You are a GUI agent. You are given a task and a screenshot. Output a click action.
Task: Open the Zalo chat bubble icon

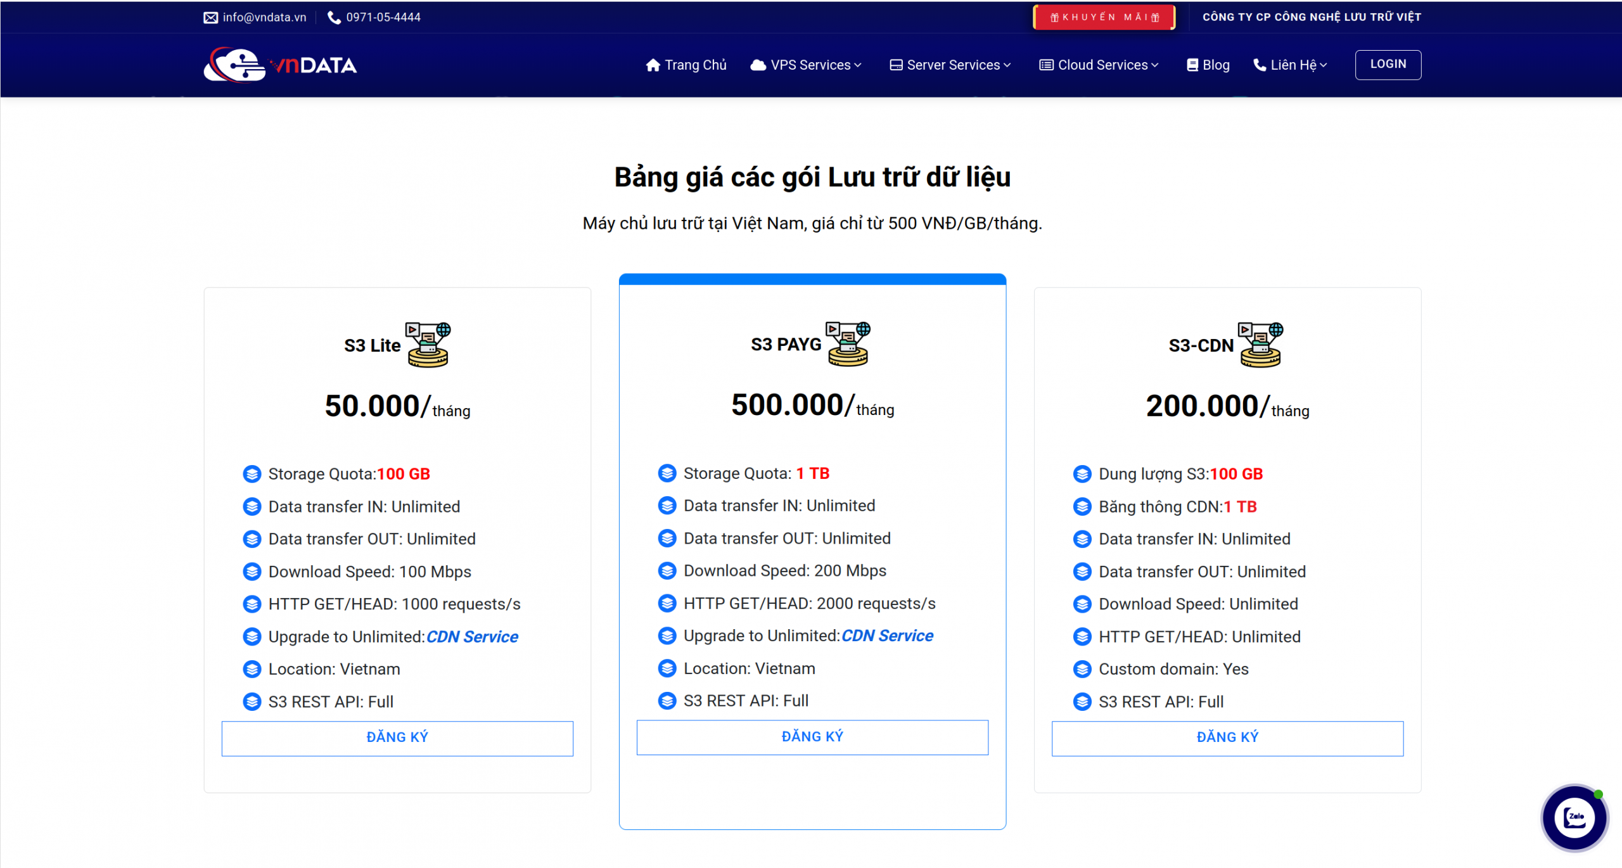tap(1574, 817)
